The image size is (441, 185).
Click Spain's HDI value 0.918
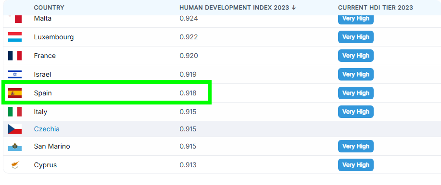[x=188, y=93]
